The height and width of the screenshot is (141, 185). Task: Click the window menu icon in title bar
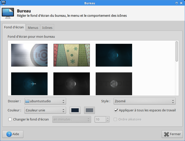[4, 3]
